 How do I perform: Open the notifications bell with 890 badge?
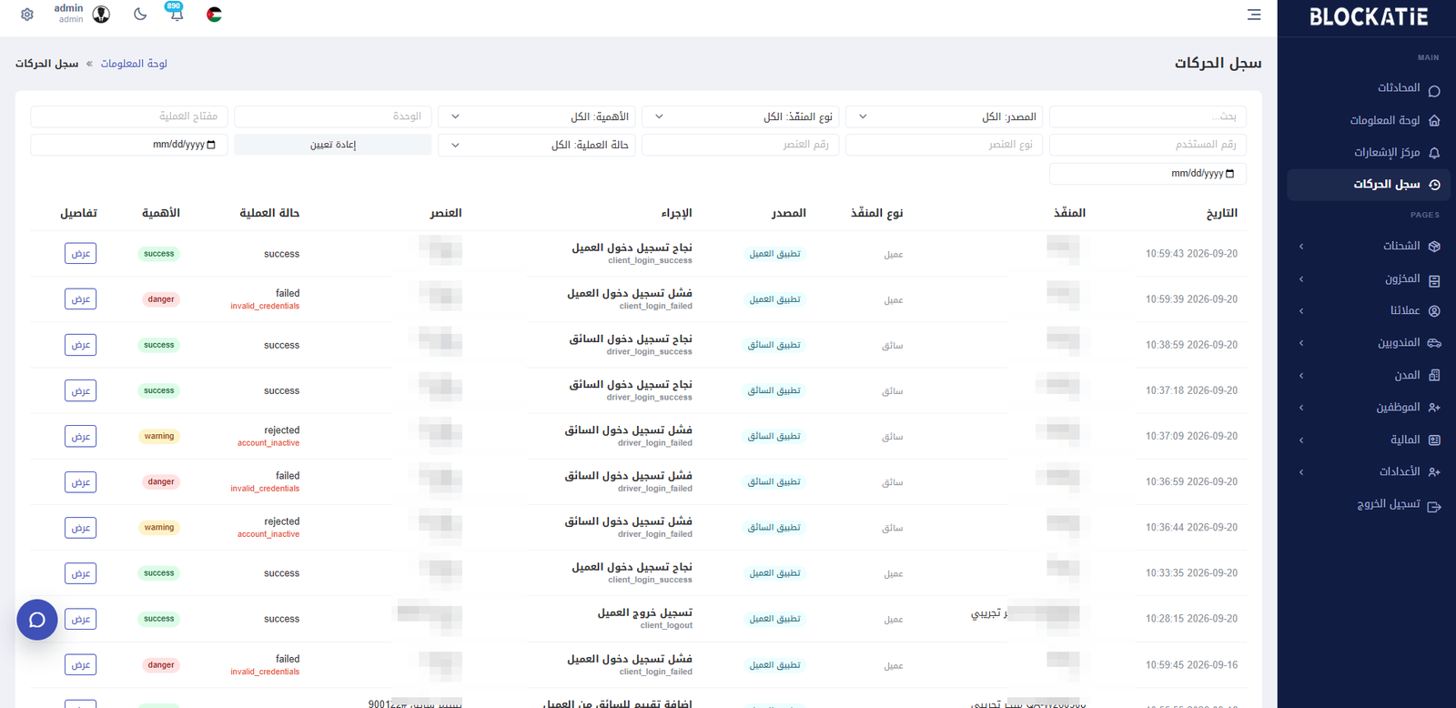(x=177, y=13)
